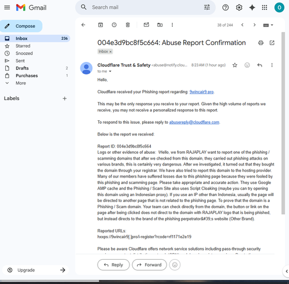Report this email as spam

tap(114, 25)
